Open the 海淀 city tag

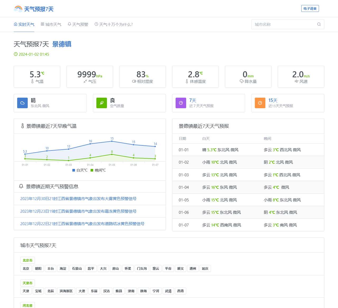click(63, 268)
